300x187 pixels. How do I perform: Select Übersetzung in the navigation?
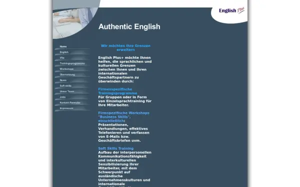[x=72, y=75]
